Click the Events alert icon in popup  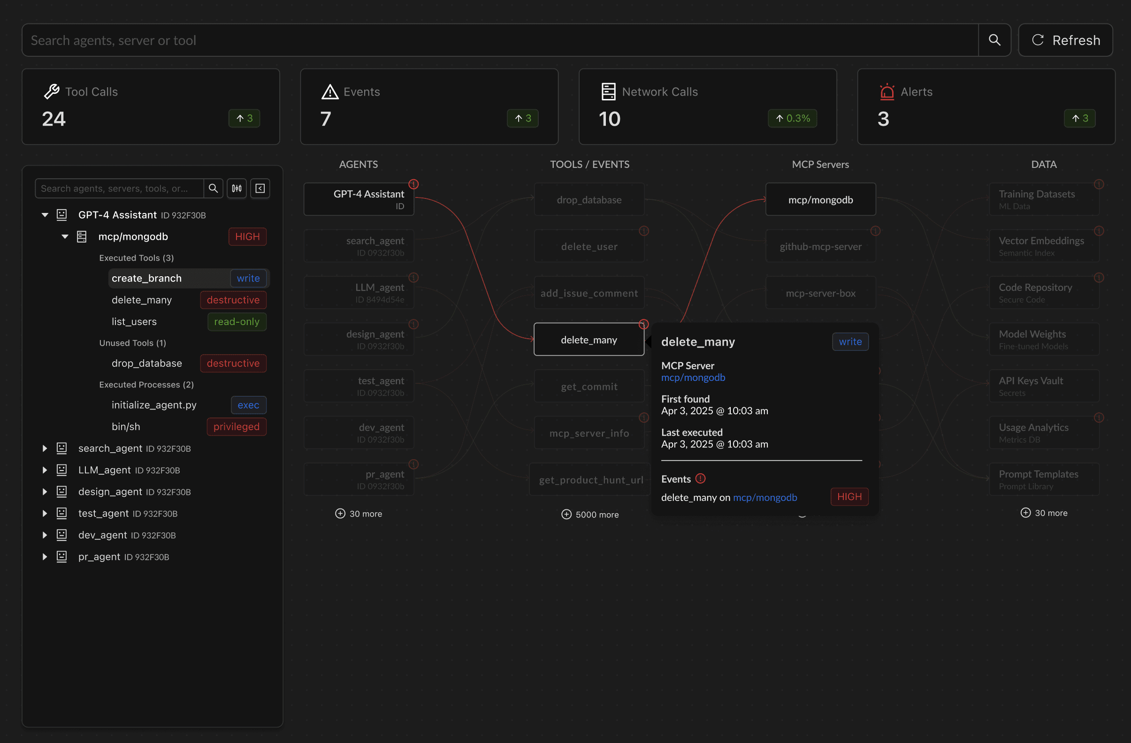[701, 478]
